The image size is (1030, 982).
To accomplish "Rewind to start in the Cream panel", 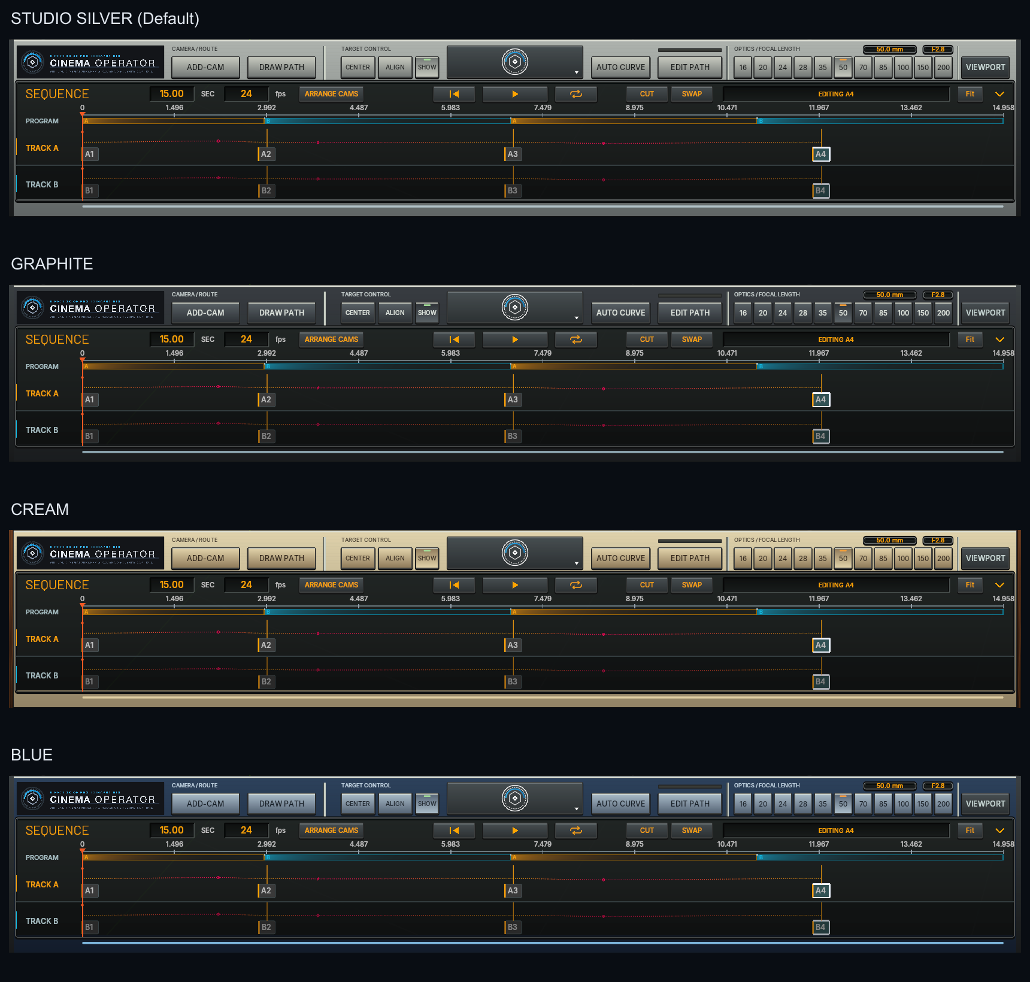I will (x=455, y=585).
